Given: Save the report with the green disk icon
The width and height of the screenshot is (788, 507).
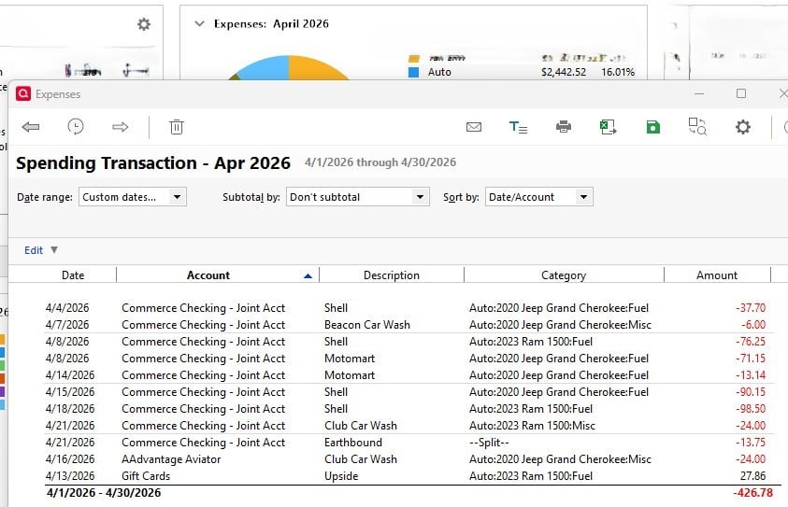Looking at the screenshot, I should coord(652,127).
